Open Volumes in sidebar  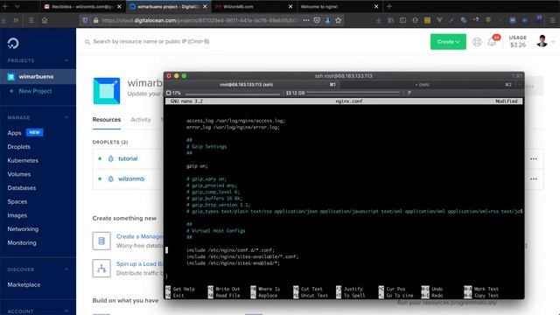tap(19, 174)
